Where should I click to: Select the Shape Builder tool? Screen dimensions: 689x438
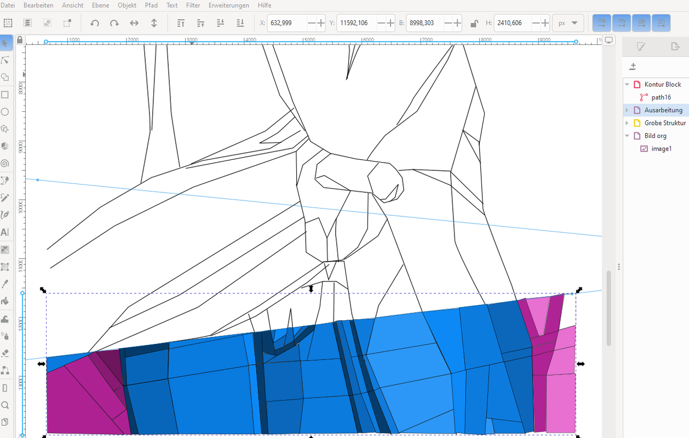(5, 77)
